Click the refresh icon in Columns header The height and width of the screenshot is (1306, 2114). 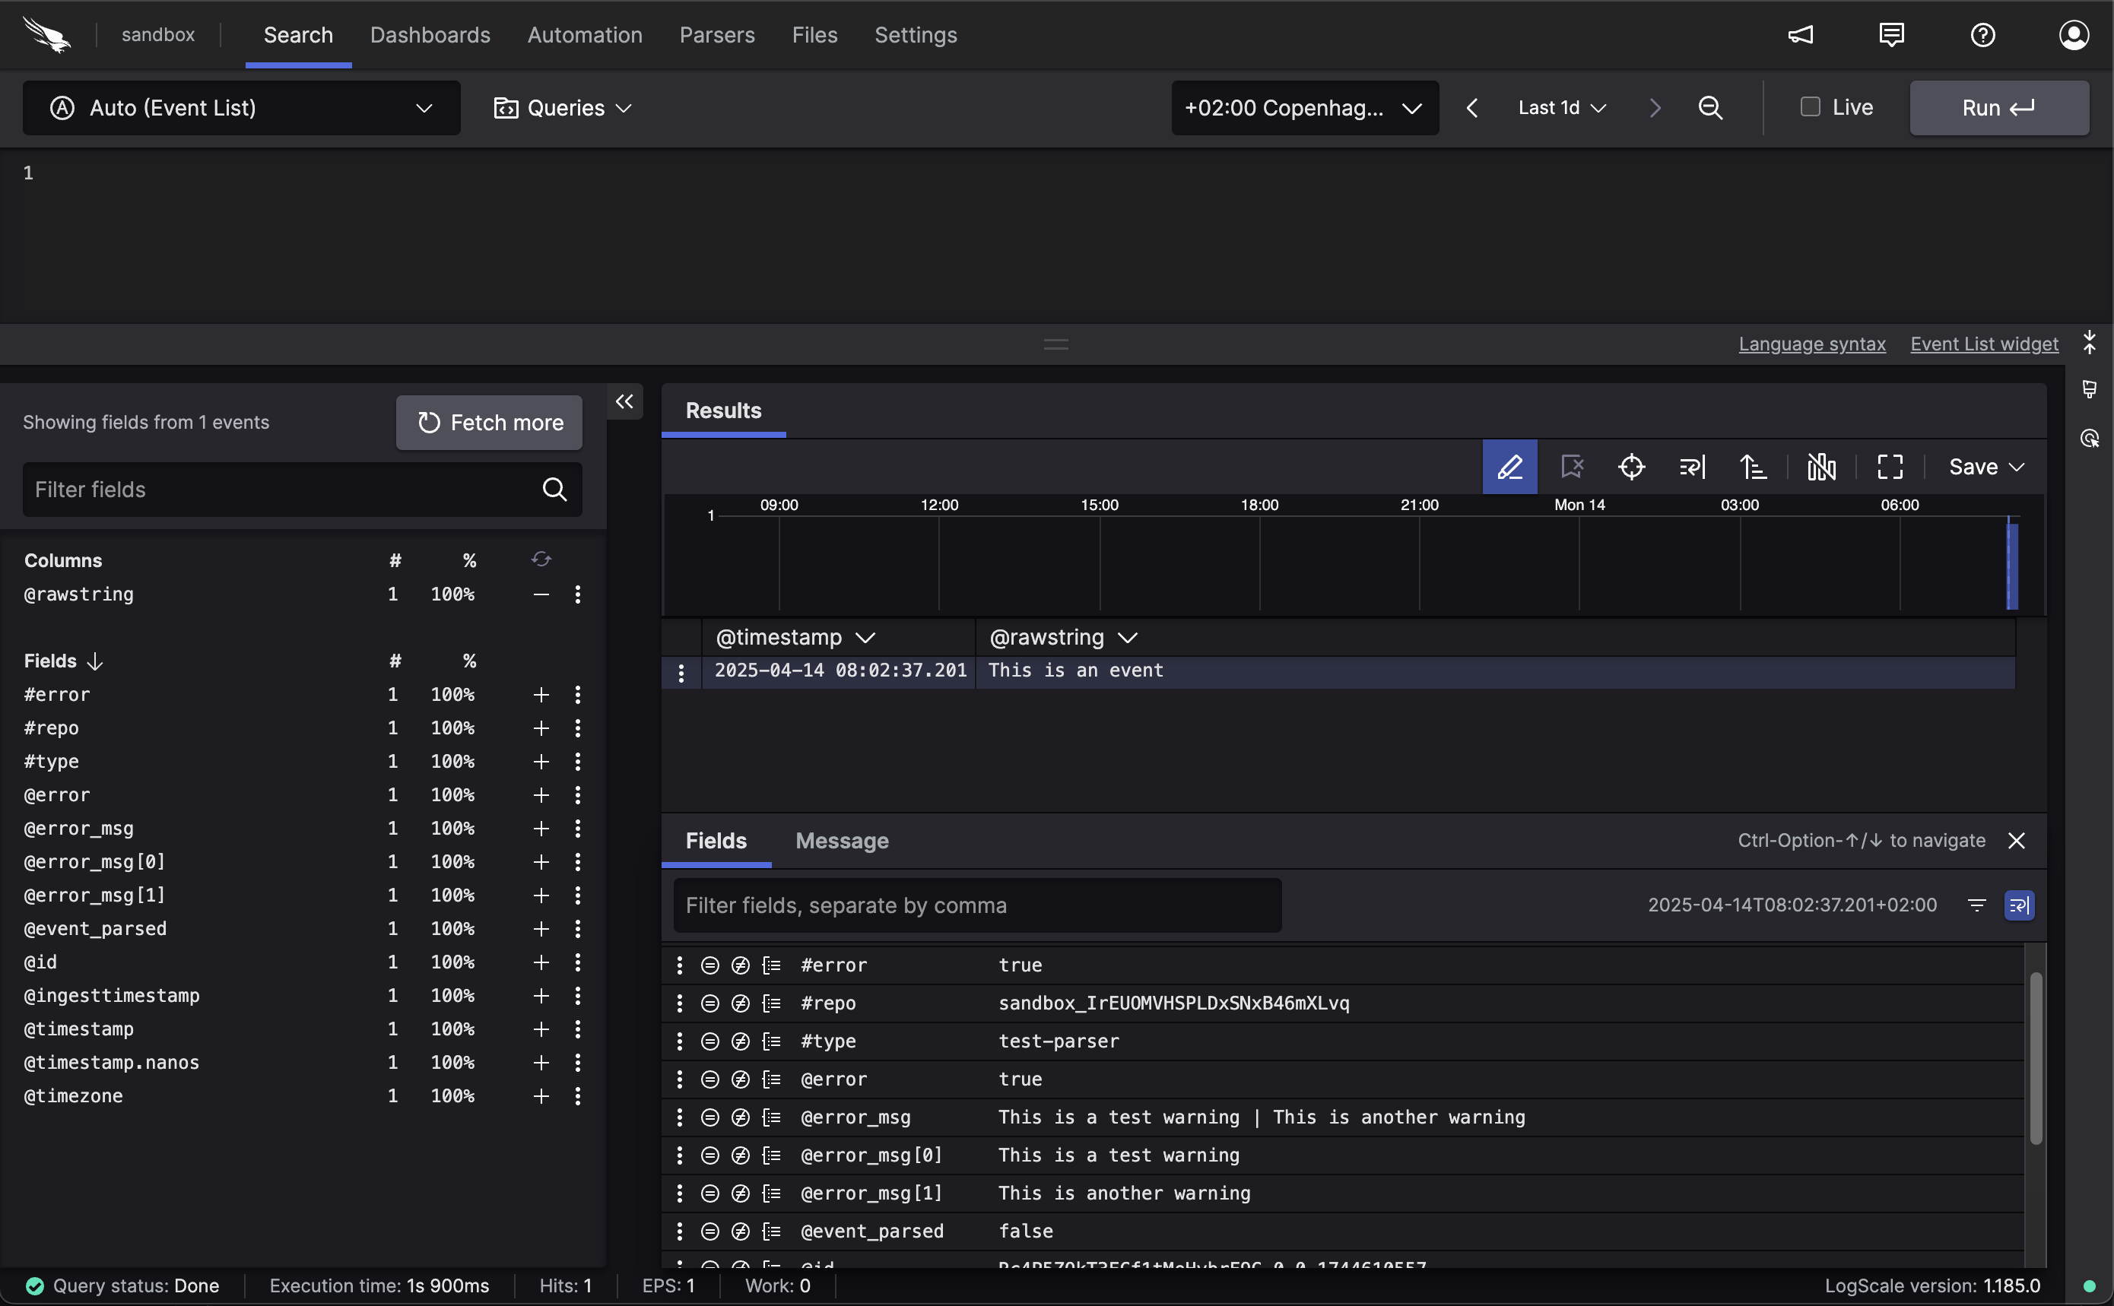pos(541,559)
